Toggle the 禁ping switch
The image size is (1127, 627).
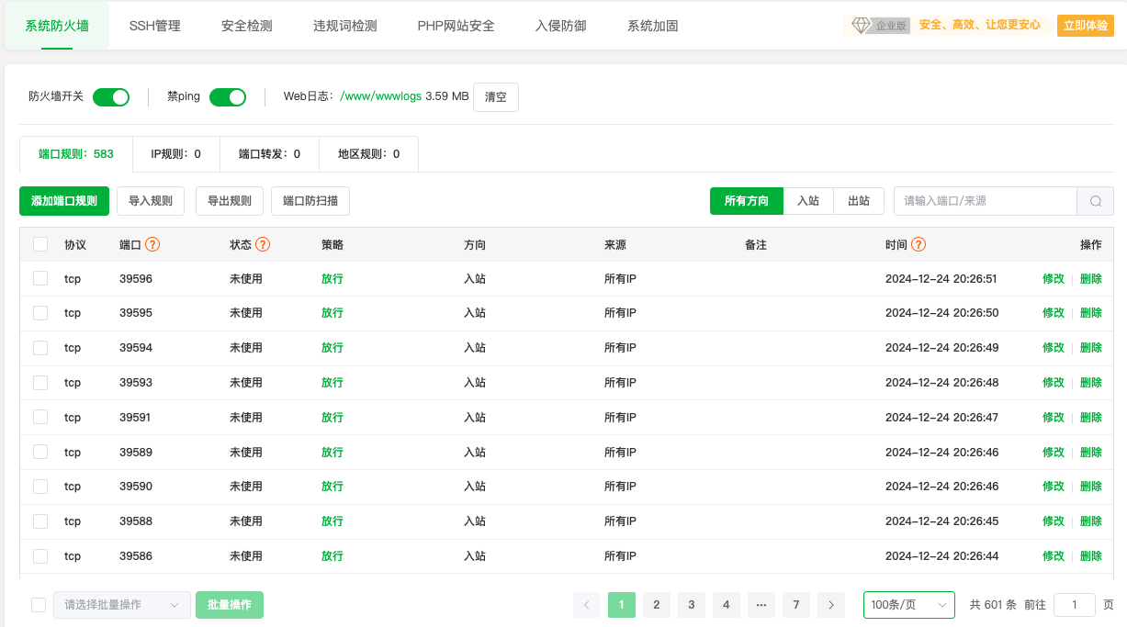[228, 97]
